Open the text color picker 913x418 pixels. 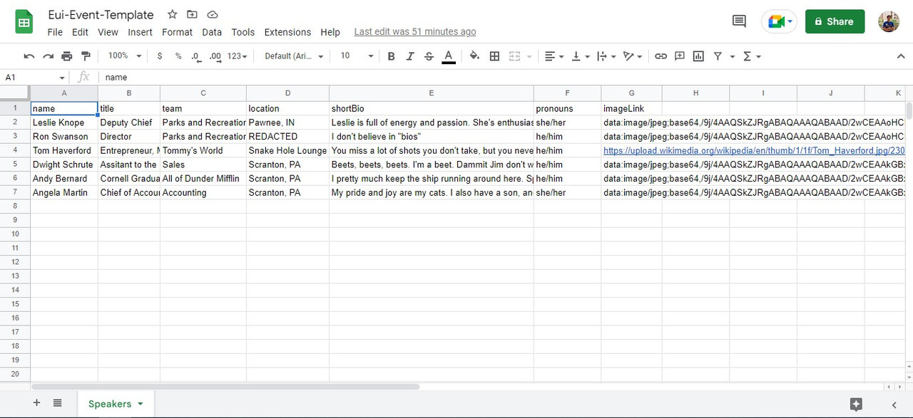pos(448,56)
